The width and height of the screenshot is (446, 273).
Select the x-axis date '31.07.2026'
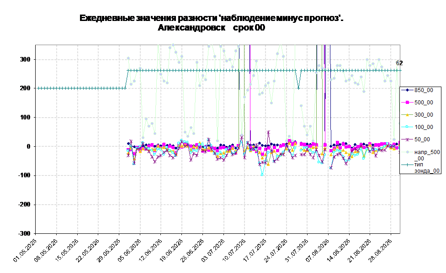[297, 250]
